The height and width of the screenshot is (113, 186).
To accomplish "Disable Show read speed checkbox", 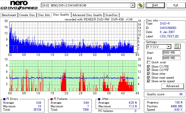I will click(148, 78).
